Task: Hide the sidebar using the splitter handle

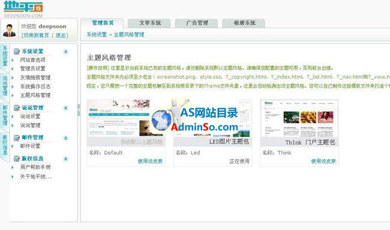Action: click(x=79, y=110)
